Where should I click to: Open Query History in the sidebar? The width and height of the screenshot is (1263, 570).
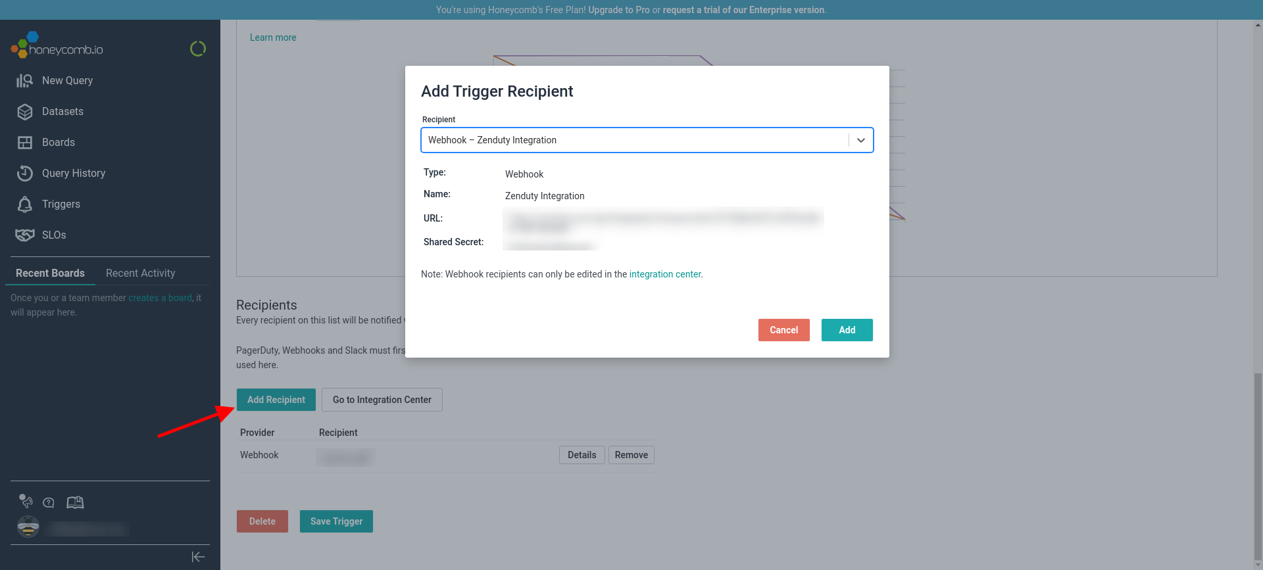coord(74,173)
